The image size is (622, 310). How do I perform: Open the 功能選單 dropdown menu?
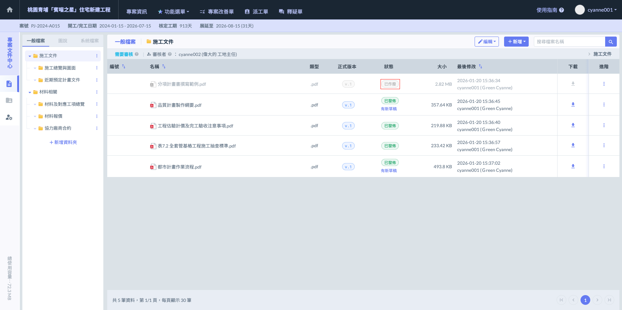[173, 12]
